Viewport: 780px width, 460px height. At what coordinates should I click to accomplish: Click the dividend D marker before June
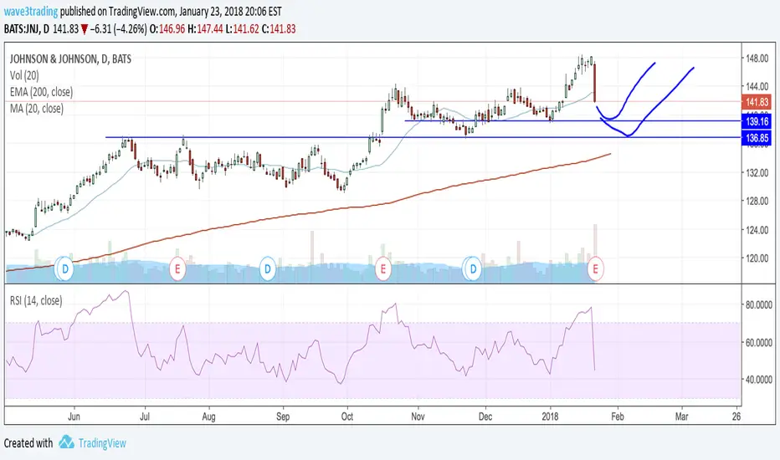tap(64, 269)
